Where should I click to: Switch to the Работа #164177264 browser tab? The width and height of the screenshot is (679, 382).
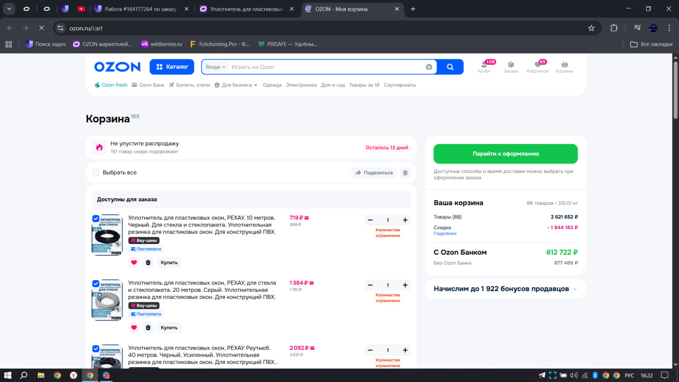point(141,8)
